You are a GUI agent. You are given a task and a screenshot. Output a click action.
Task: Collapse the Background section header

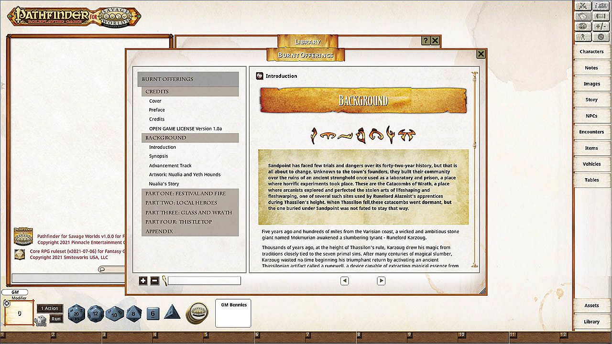[190, 138]
